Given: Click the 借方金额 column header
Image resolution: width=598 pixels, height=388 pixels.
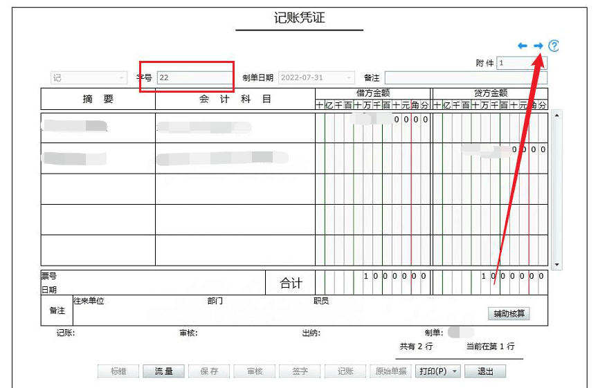Looking at the screenshot, I should pos(373,93).
